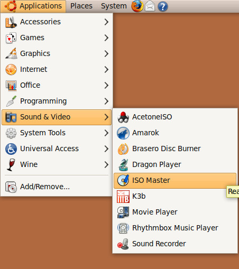The height and width of the screenshot is (269, 239).
Task: Launch the Amarok music player
Action: pos(175,133)
